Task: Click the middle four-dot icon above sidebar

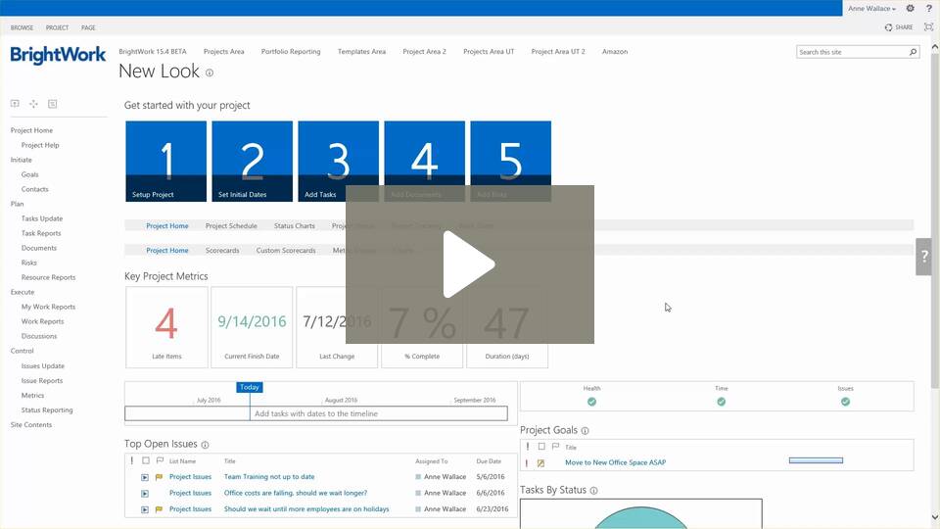Action: [33, 104]
